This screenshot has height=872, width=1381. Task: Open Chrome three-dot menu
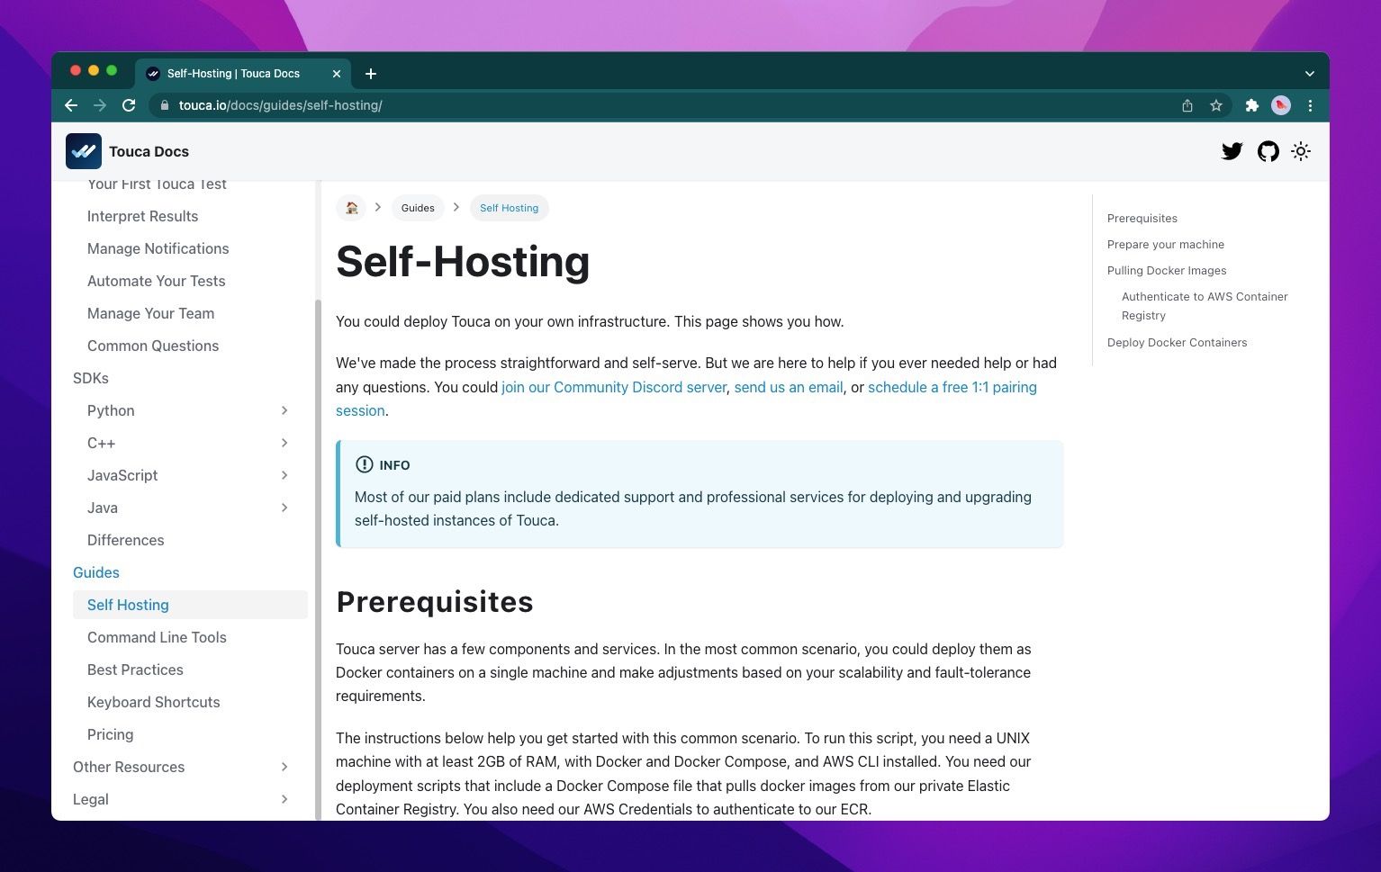[1310, 105]
